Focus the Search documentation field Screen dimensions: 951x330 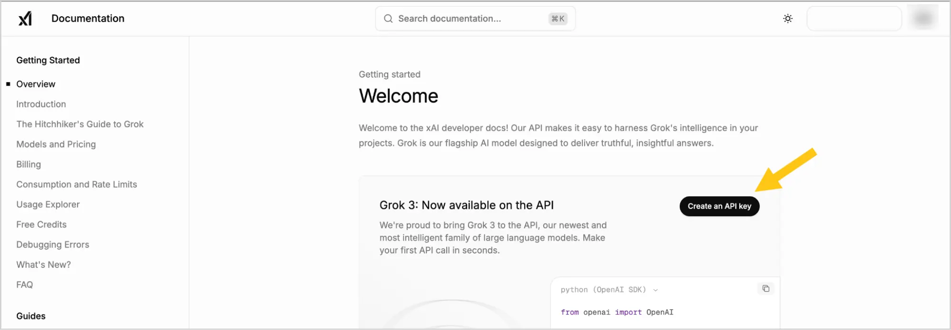click(475, 19)
